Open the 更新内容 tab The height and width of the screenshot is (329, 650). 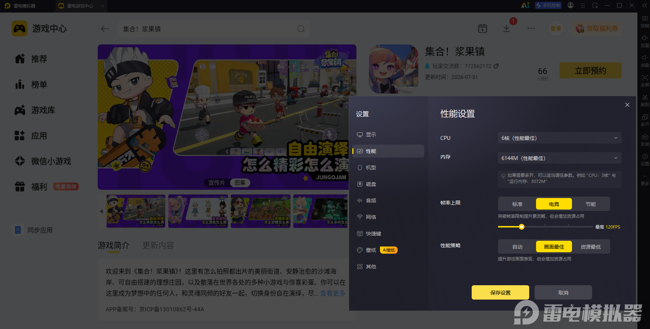click(158, 245)
